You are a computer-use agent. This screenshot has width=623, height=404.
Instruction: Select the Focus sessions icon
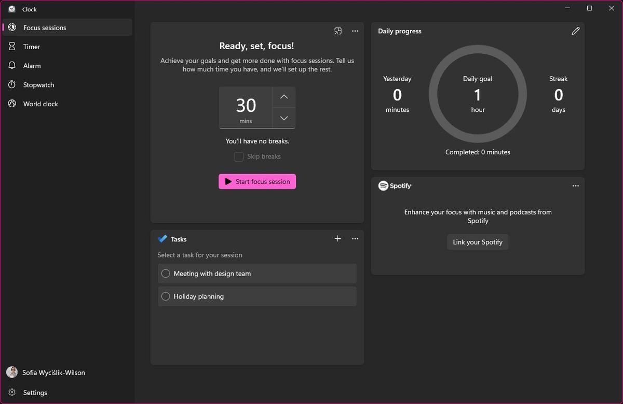[x=11, y=27]
